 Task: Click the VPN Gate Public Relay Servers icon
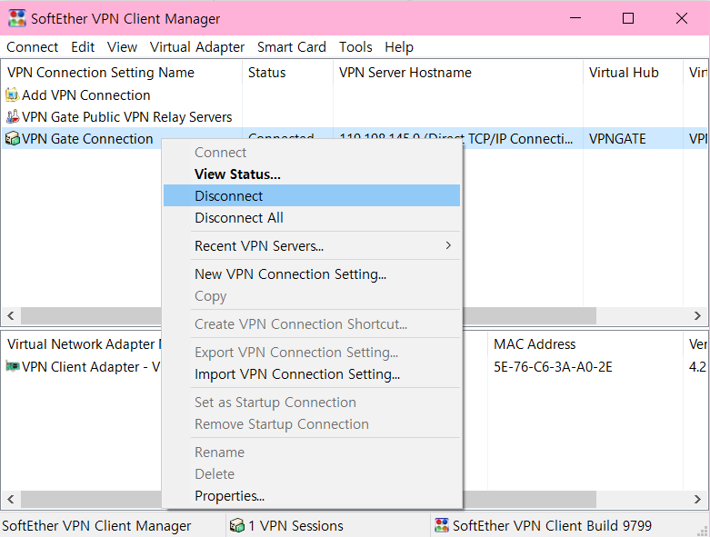[x=12, y=116]
